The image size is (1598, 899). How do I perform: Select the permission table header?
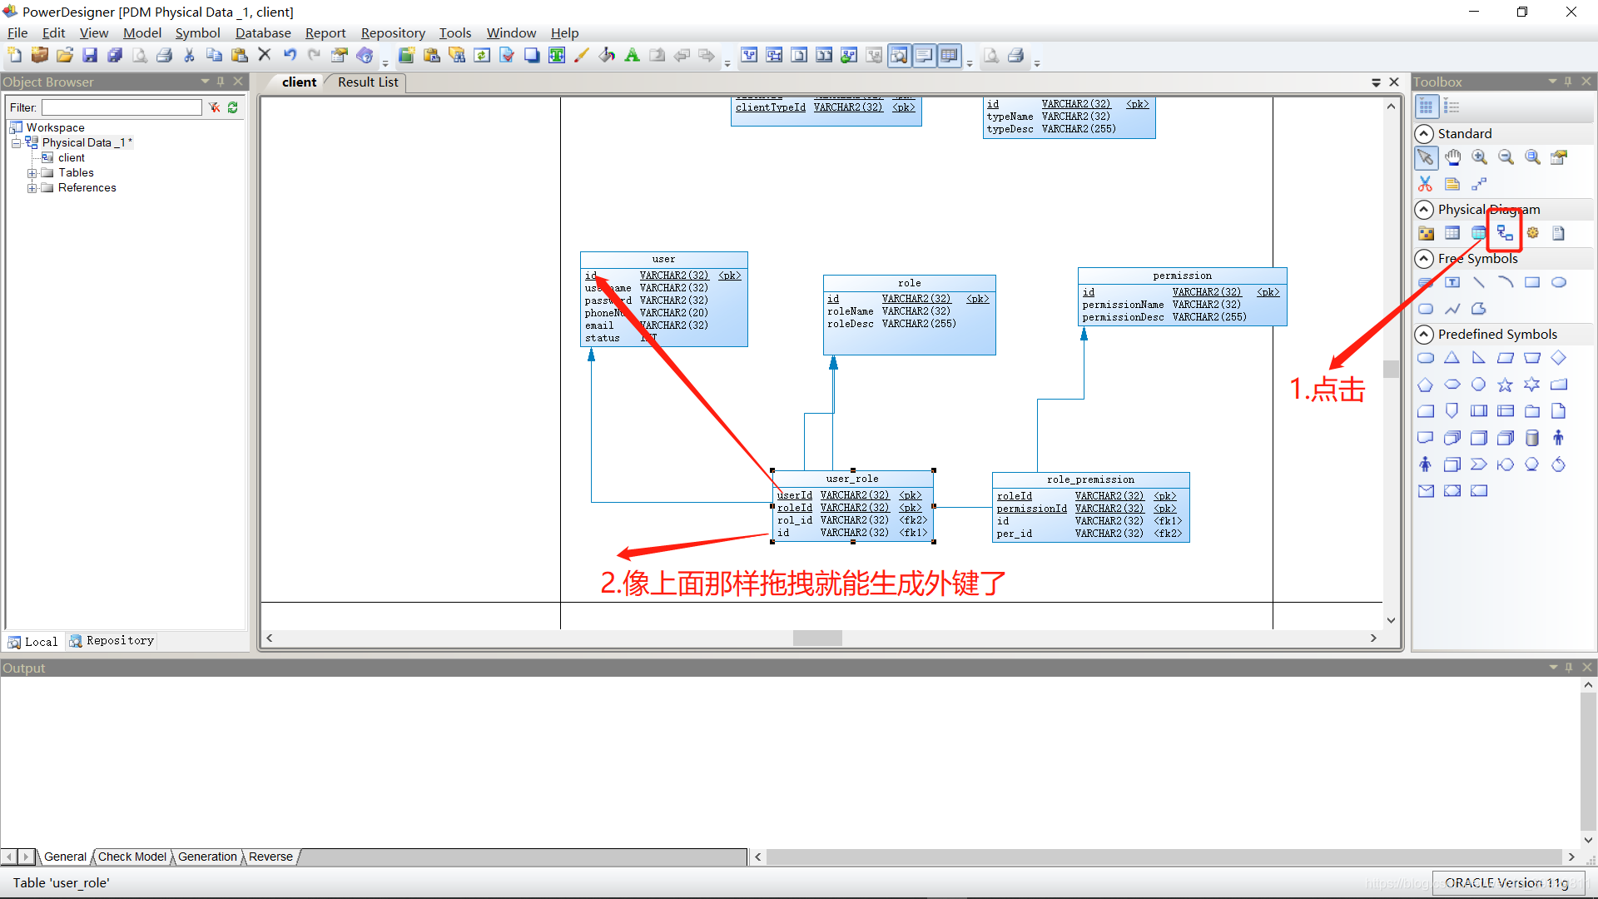pos(1183,276)
